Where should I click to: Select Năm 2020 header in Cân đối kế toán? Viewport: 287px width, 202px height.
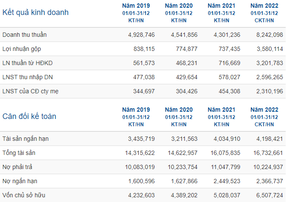pos(179,110)
